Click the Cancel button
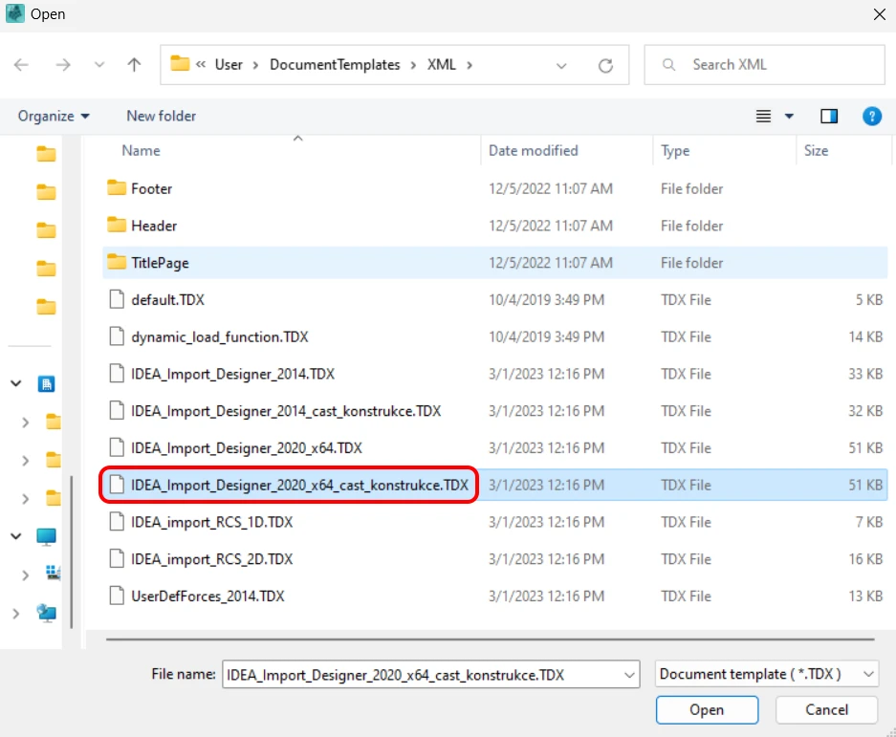The height and width of the screenshot is (737, 896). (826, 709)
